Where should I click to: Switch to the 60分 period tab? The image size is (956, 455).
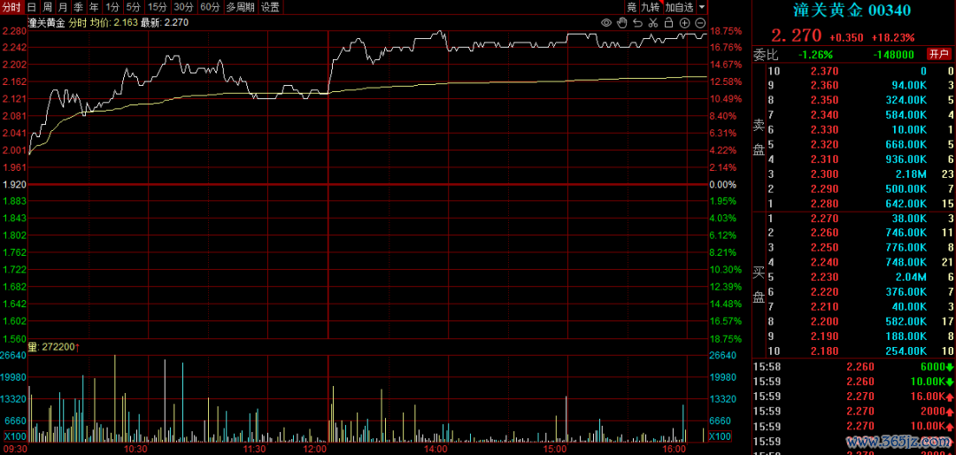coord(210,7)
